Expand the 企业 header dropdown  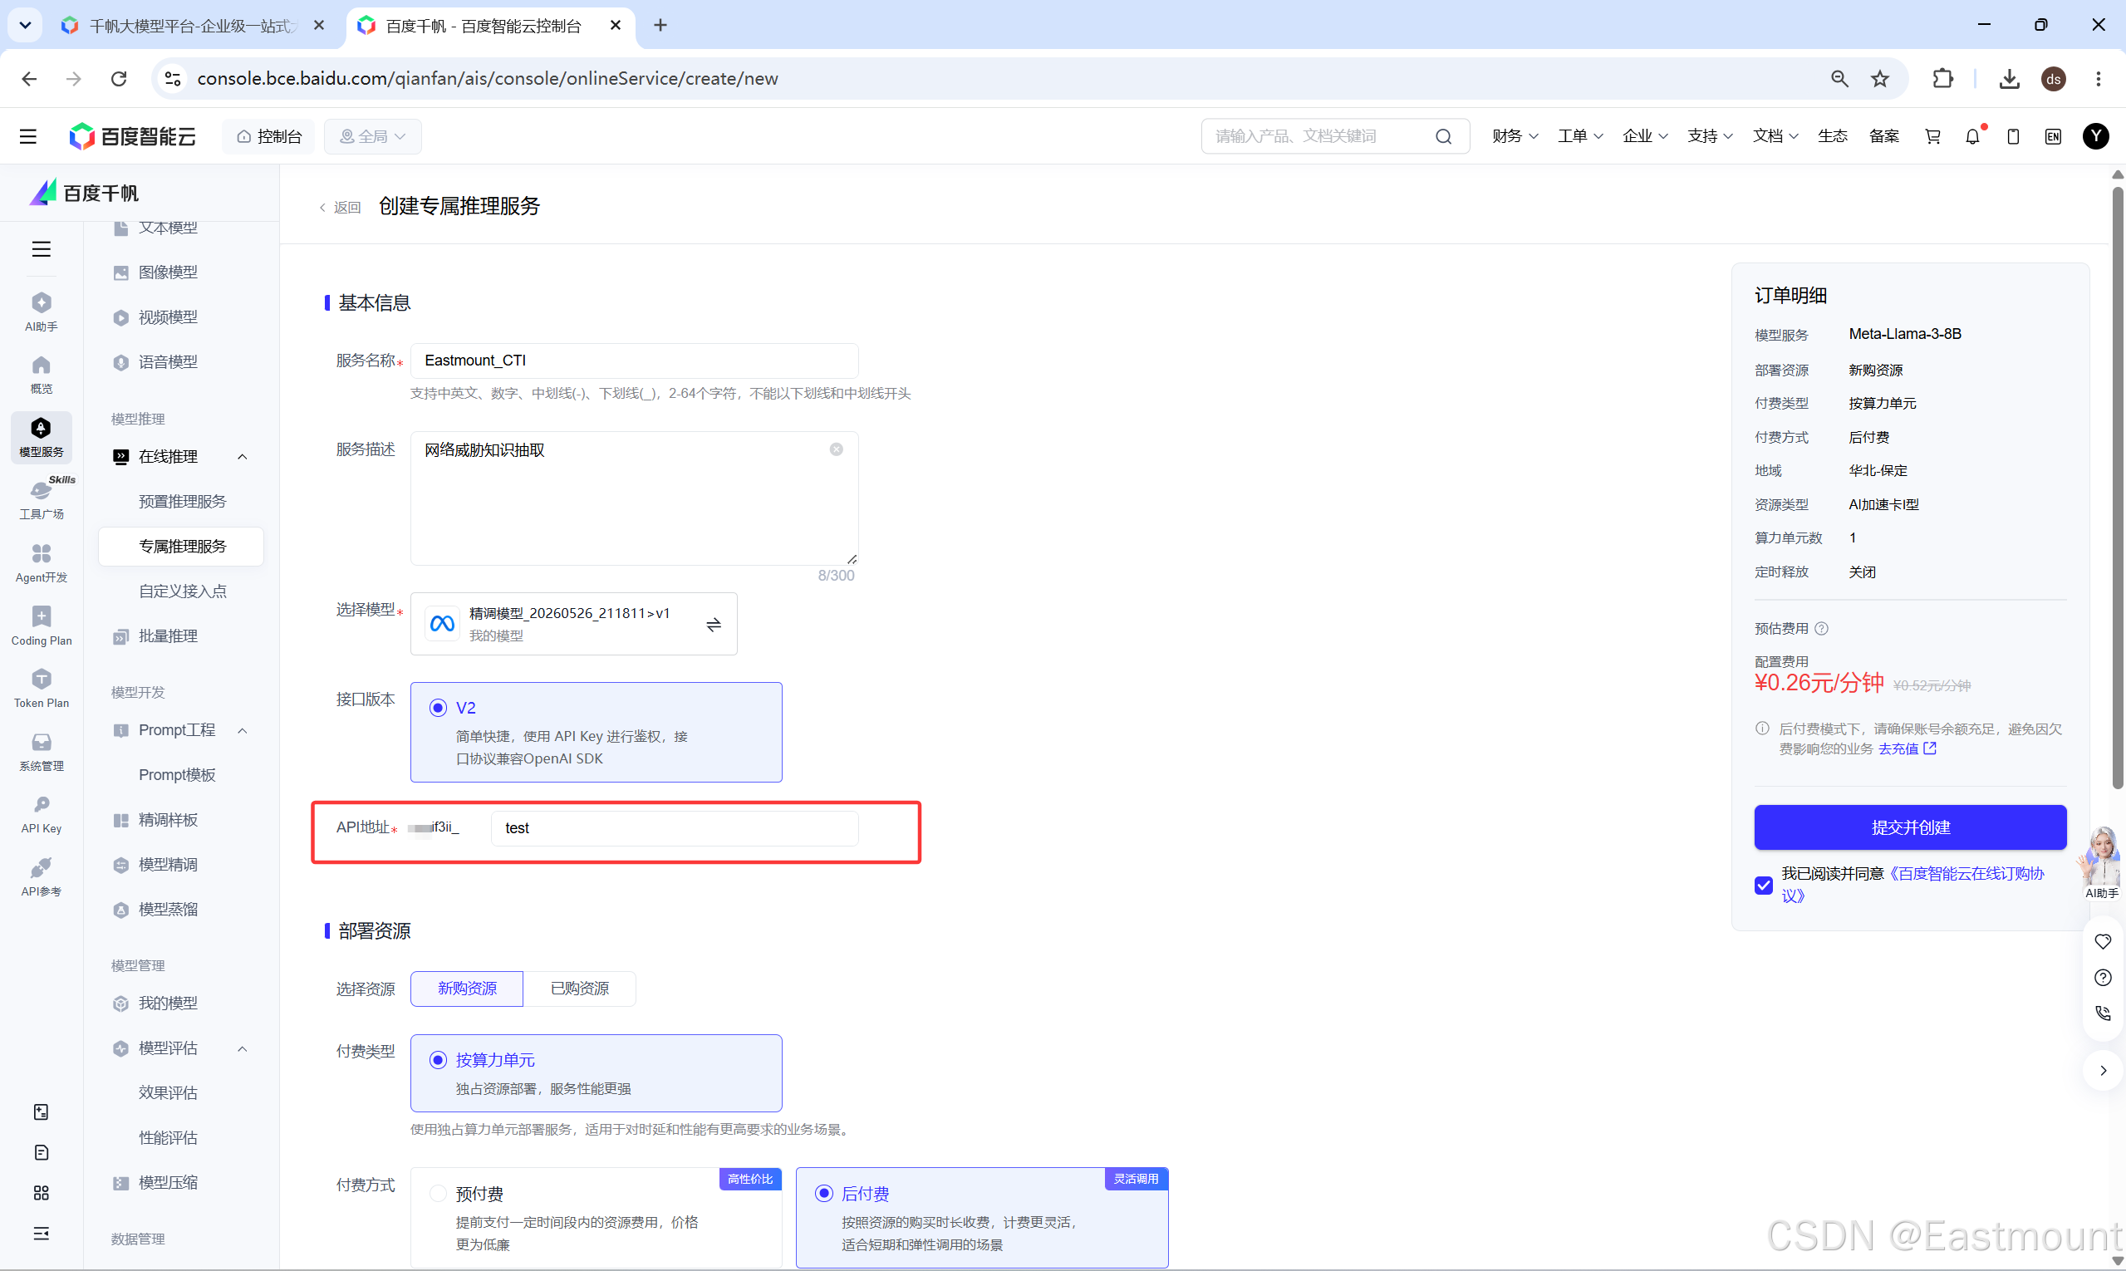click(1645, 136)
